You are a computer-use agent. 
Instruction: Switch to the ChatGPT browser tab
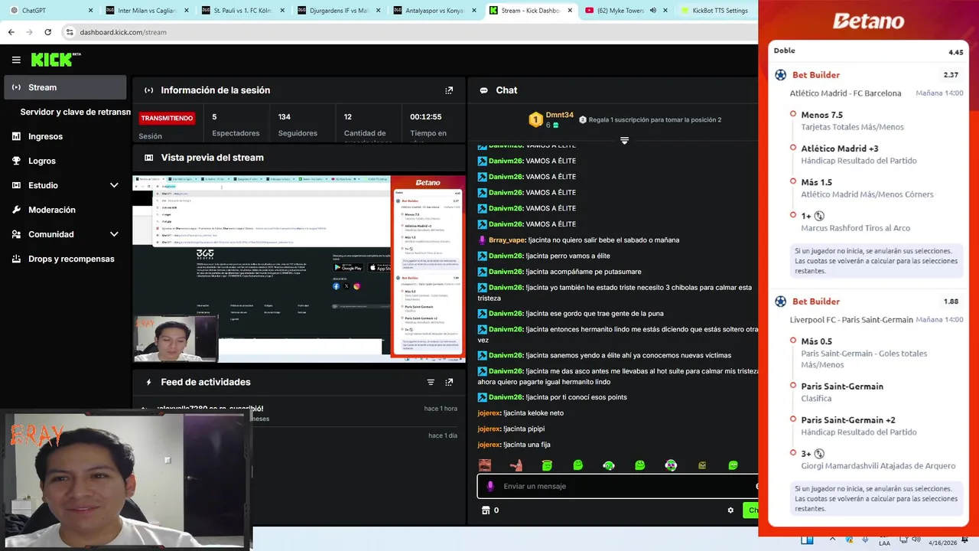(x=48, y=11)
